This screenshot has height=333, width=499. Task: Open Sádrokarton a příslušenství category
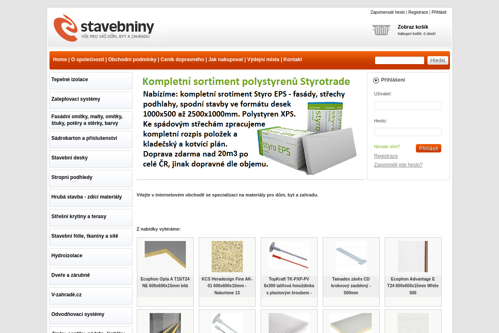[x=91, y=139]
